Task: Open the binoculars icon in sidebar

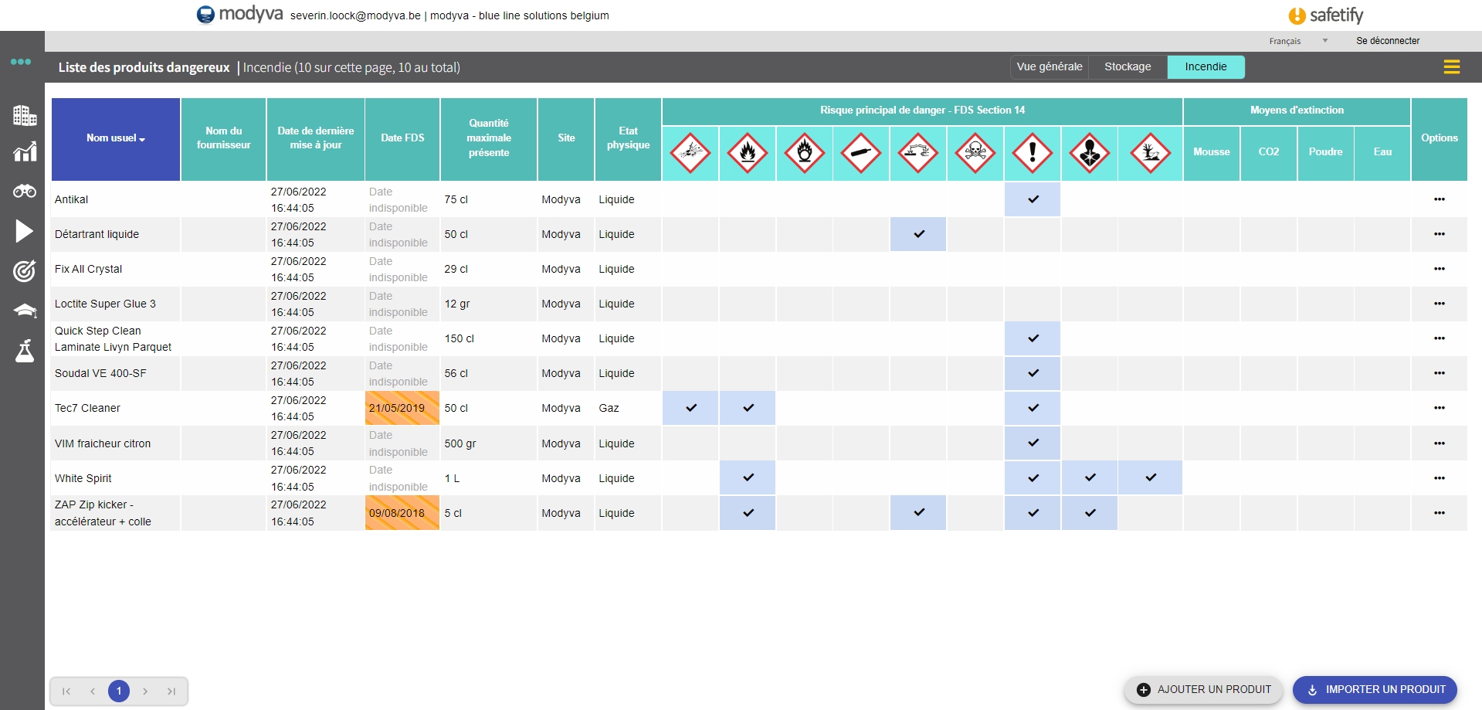Action: point(25,191)
